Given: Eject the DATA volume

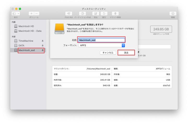Looking at the screenshot, I should 43,46.
